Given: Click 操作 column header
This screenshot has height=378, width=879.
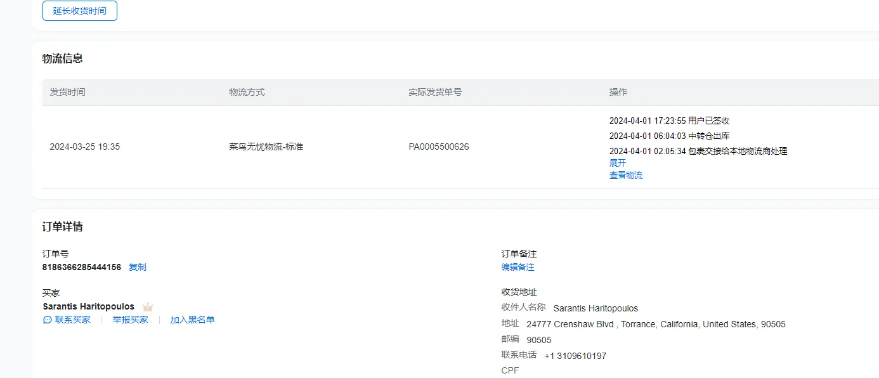Looking at the screenshot, I should point(618,92).
